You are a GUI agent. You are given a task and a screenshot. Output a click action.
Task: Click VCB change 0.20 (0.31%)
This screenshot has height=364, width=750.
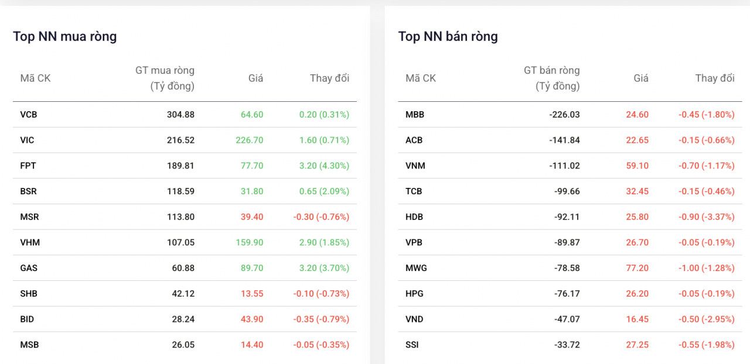[324, 115]
